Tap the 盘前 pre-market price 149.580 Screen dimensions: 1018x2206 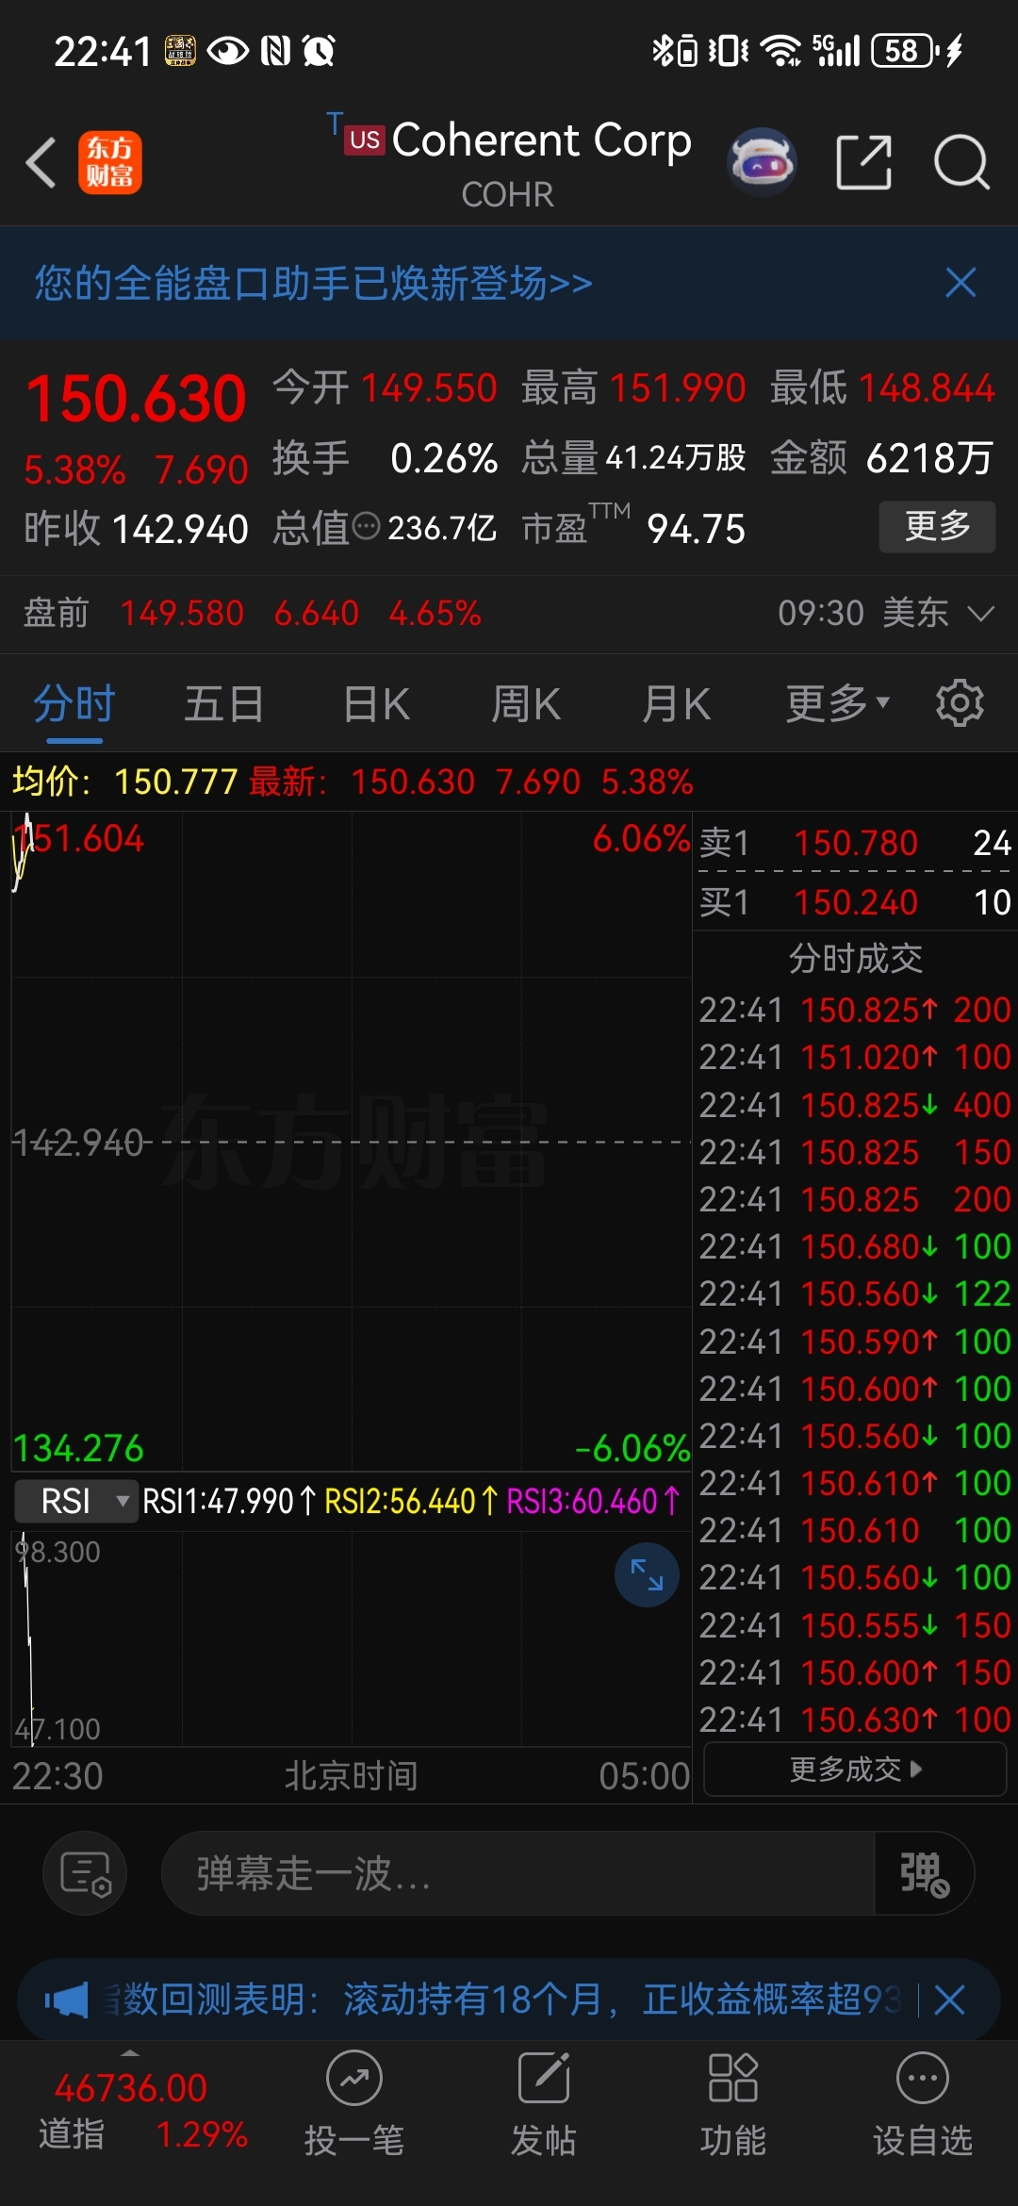[x=182, y=614]
